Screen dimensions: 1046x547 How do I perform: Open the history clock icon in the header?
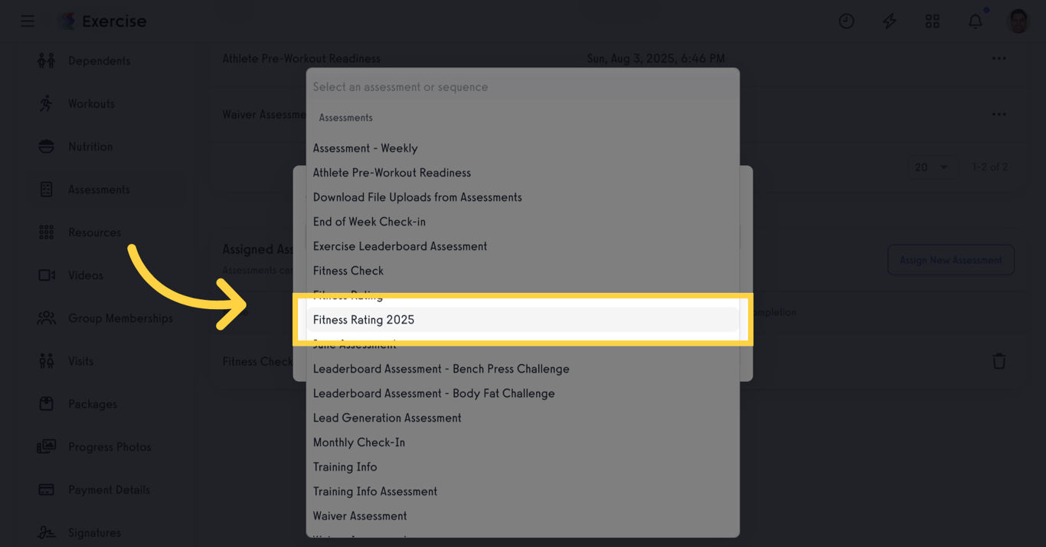tap(846, 21)
